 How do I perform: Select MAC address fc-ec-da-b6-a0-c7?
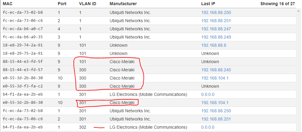coord(23,29)
